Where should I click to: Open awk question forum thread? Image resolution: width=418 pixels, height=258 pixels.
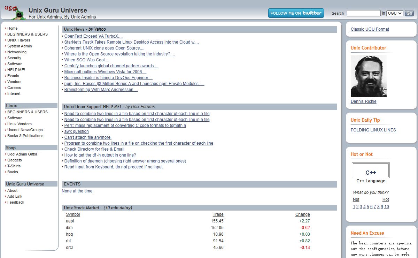pos(76,131)
